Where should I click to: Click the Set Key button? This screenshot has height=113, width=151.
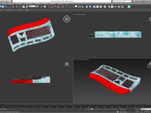click(x=137, y=112)
